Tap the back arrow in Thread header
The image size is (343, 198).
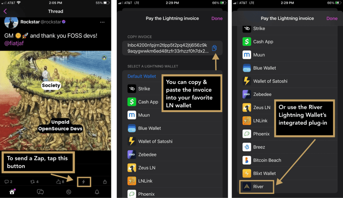[x=5, y=11]
